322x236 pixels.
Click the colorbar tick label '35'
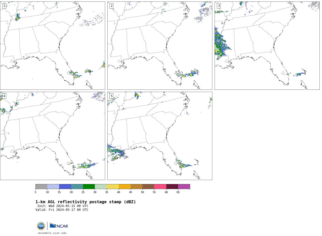(x=107, y=192)
